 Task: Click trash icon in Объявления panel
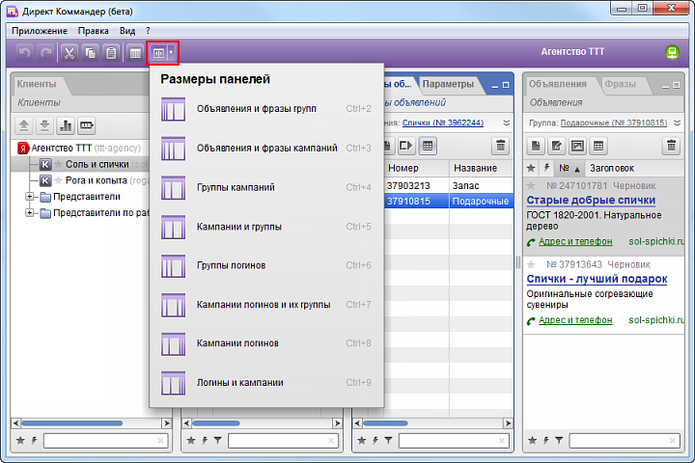[x=671, y=146]
